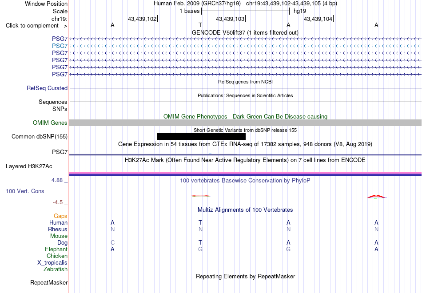422x293 pixels.
Task: Click the '1 bases' scale text
Action: pyautogui.click(x=190, y=11)
